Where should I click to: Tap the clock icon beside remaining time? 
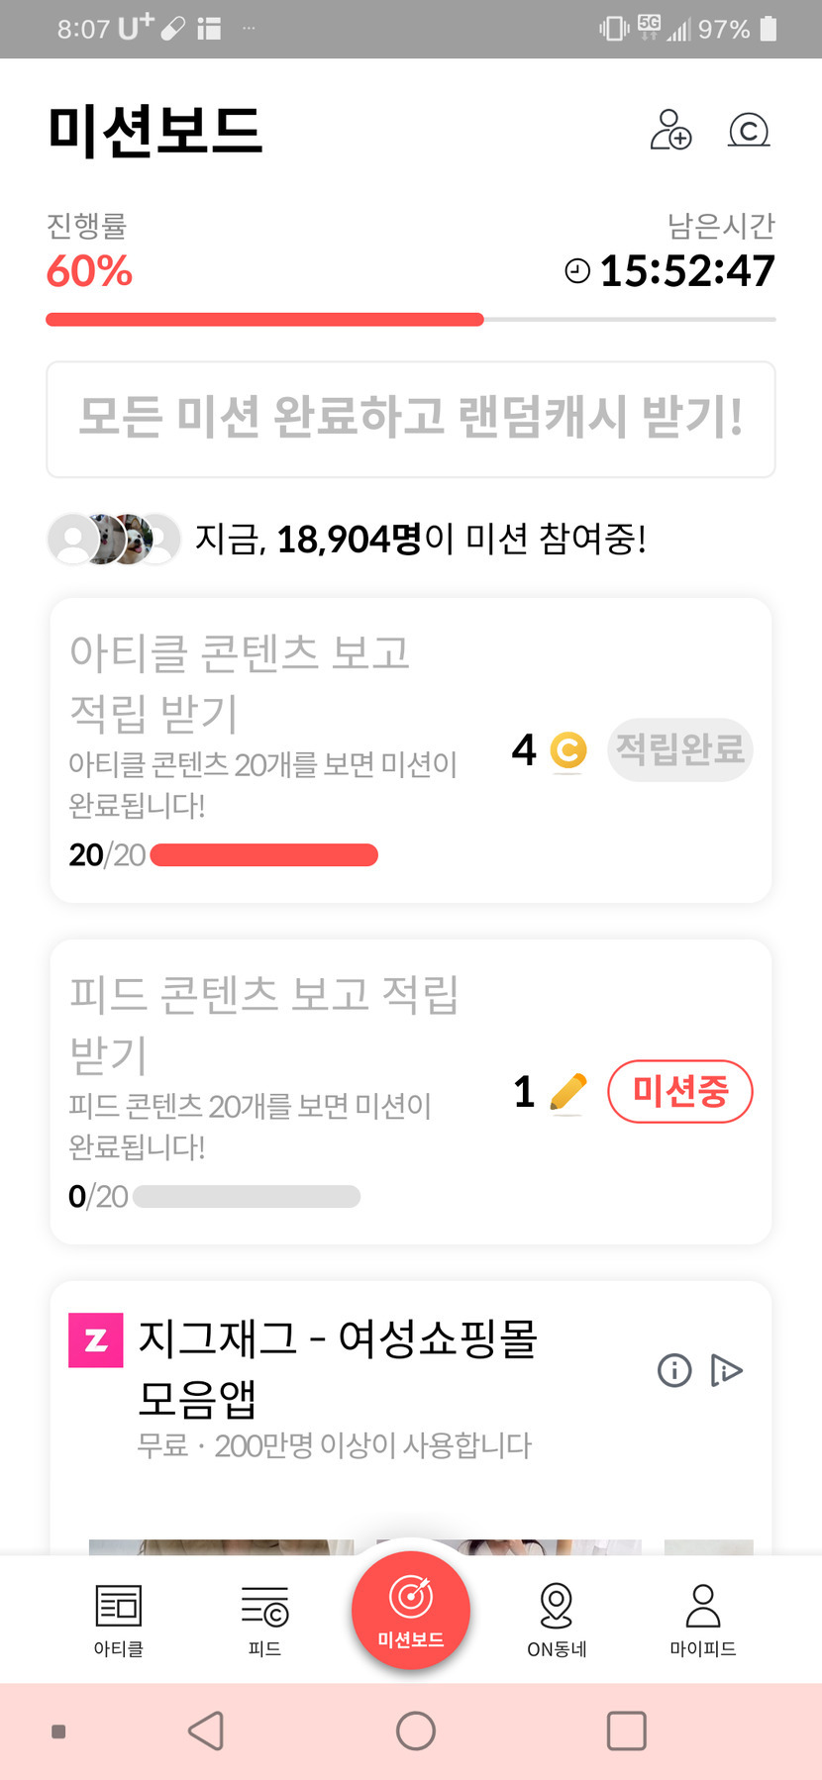tap(576, 270)
